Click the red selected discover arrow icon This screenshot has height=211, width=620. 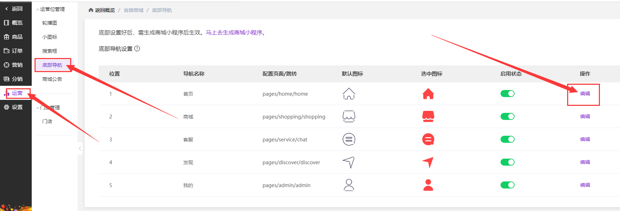[428, 162]
